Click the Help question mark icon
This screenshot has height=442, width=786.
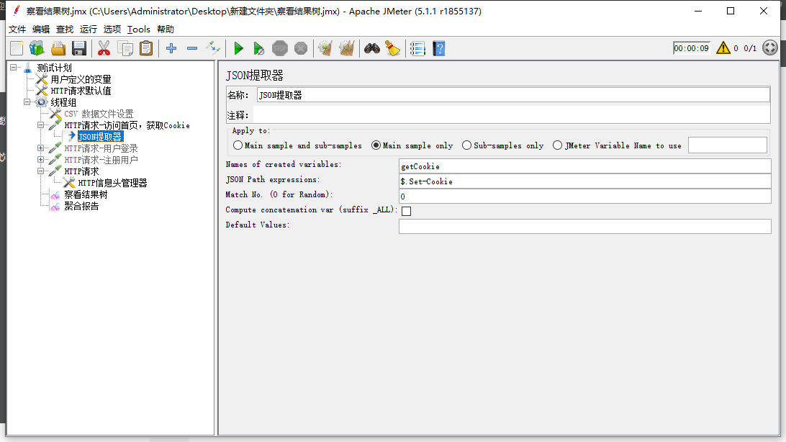438,49
